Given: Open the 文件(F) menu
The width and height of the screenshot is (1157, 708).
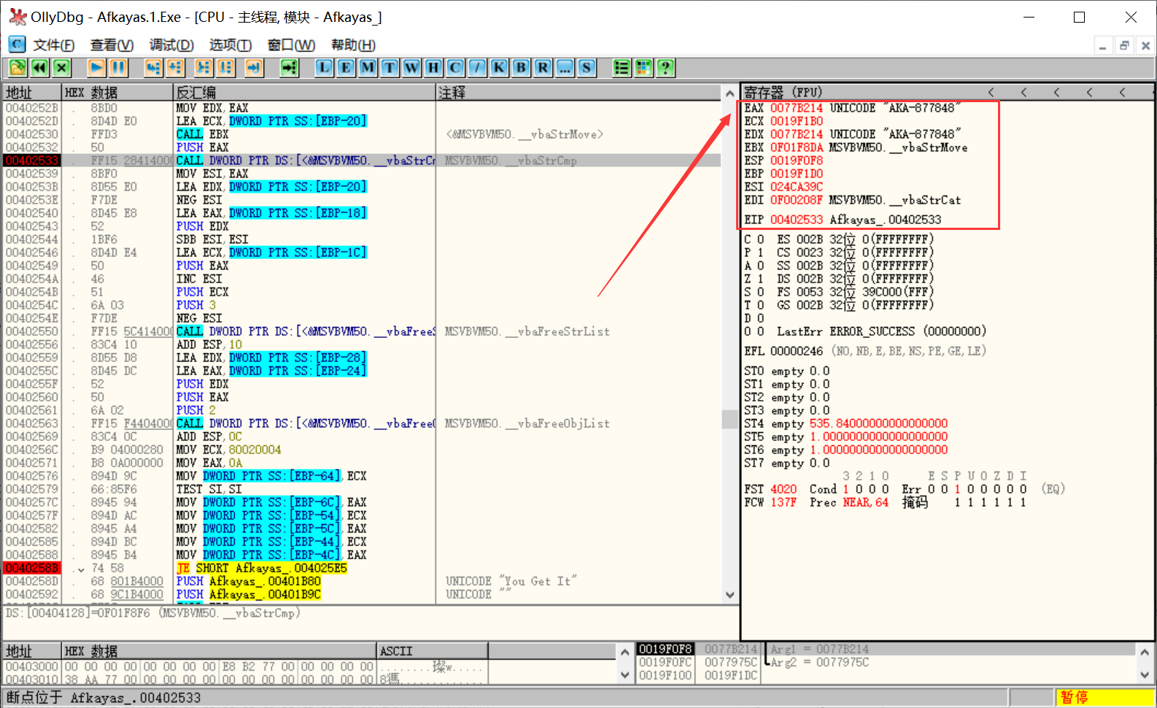Looking at the screenshot, I should (x=54, y=45).
